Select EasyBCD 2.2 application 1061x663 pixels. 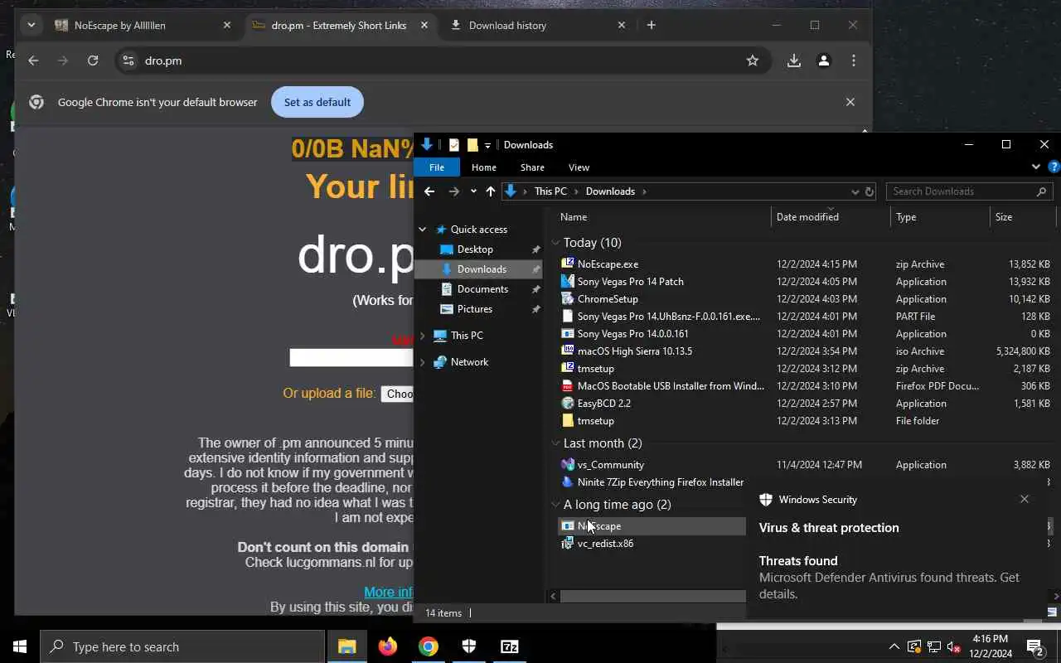pos(604,404)
